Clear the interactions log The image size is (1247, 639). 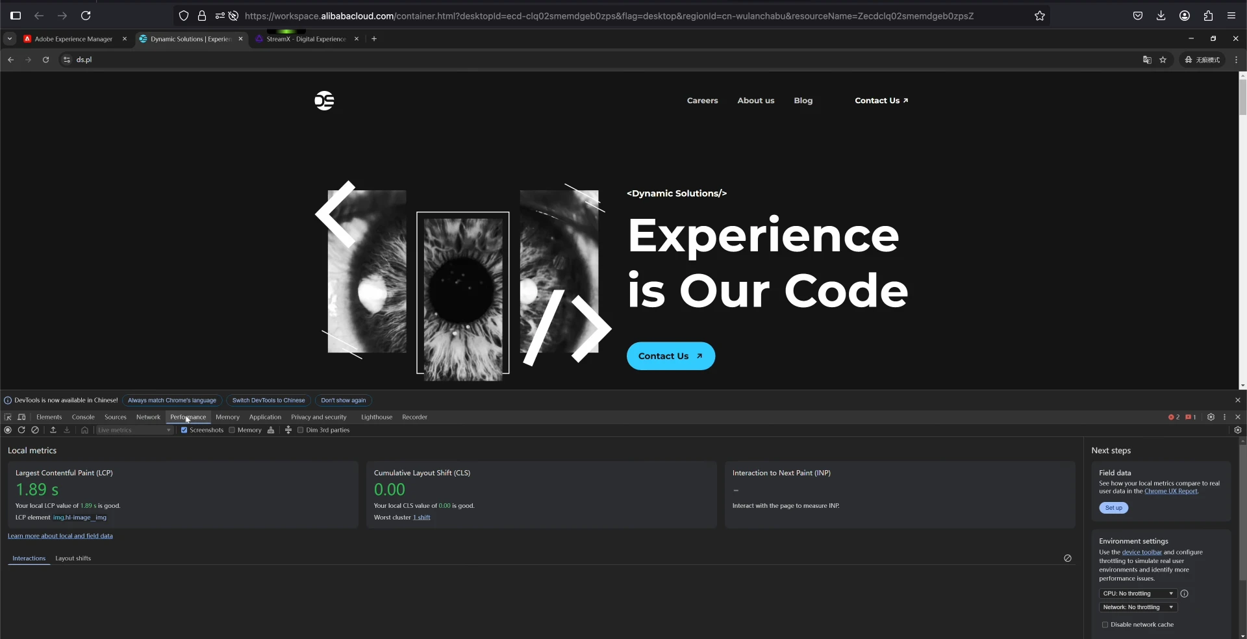pos(1067,558)
